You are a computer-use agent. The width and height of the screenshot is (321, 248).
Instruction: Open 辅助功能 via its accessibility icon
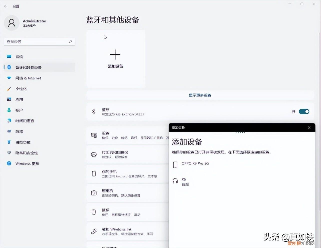(x=9, y=142)
